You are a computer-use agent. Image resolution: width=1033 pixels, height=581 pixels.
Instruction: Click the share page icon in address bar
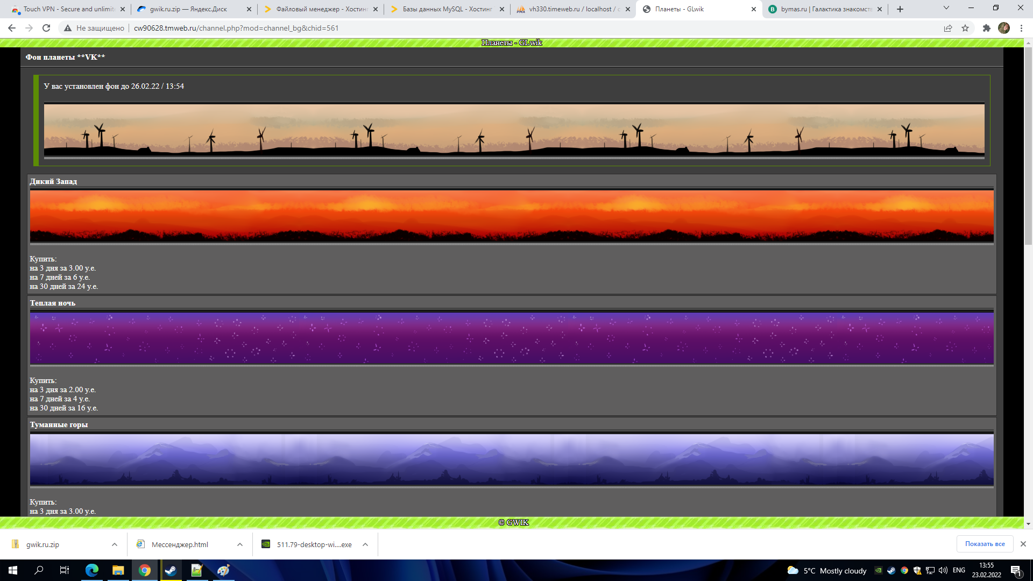(x=948, y=28)
